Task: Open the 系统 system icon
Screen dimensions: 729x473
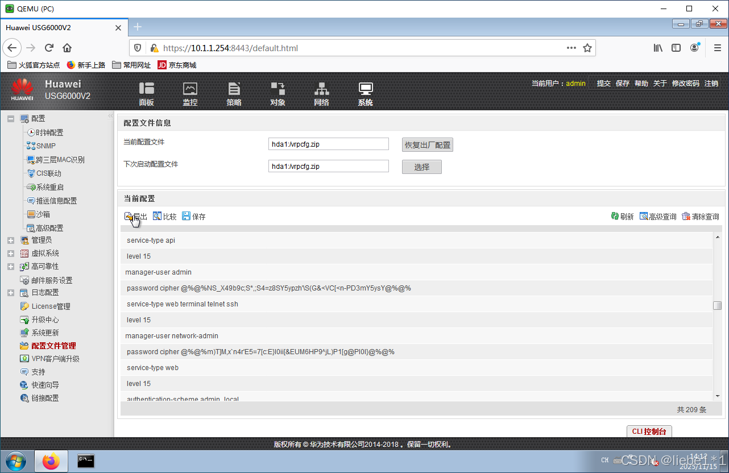Action: [365, 94]
